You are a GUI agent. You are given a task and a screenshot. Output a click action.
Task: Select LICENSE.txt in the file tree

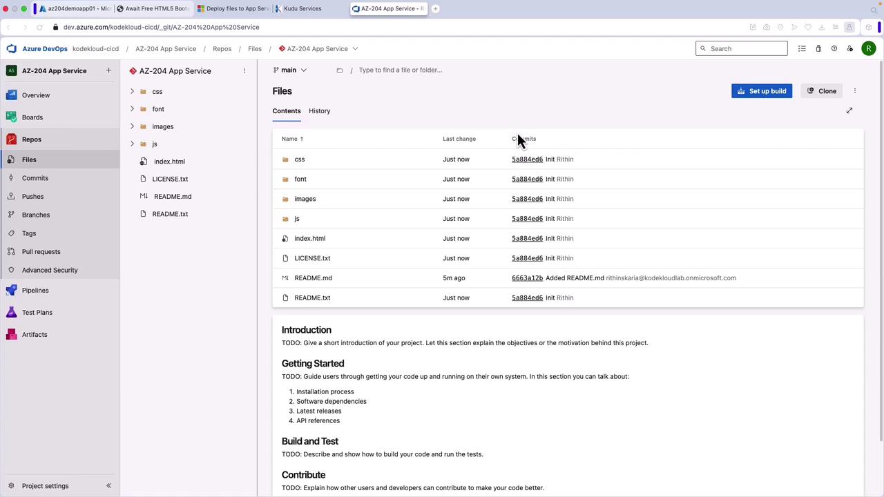pyautogui.click(x=170, y=179)
